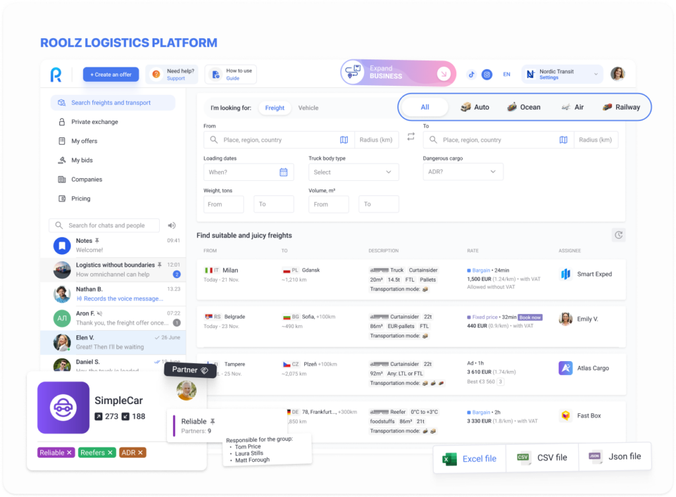Click Volume To field

[x=378, y=205]
